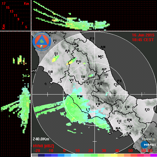
Task: Click the TR city label
Action: 83,77
